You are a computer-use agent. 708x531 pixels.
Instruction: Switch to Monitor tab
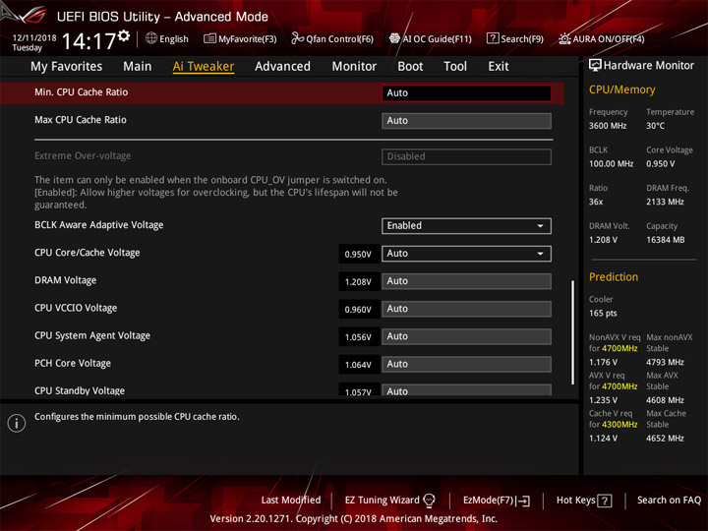click(354, 67)
